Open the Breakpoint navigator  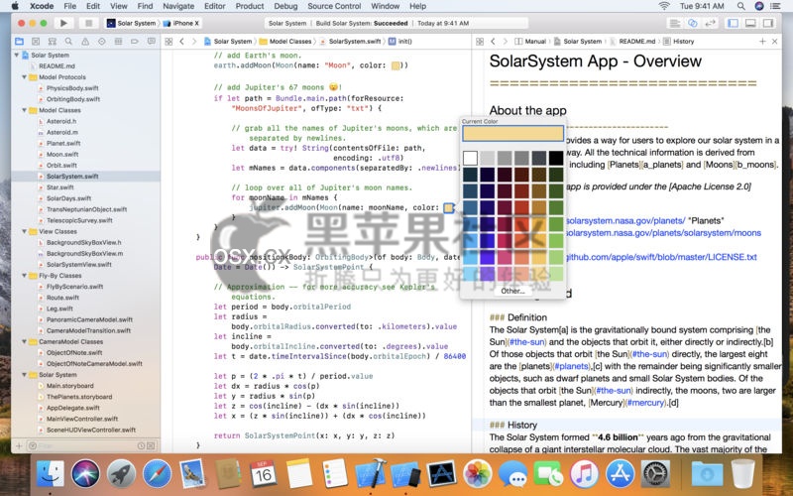135,42
